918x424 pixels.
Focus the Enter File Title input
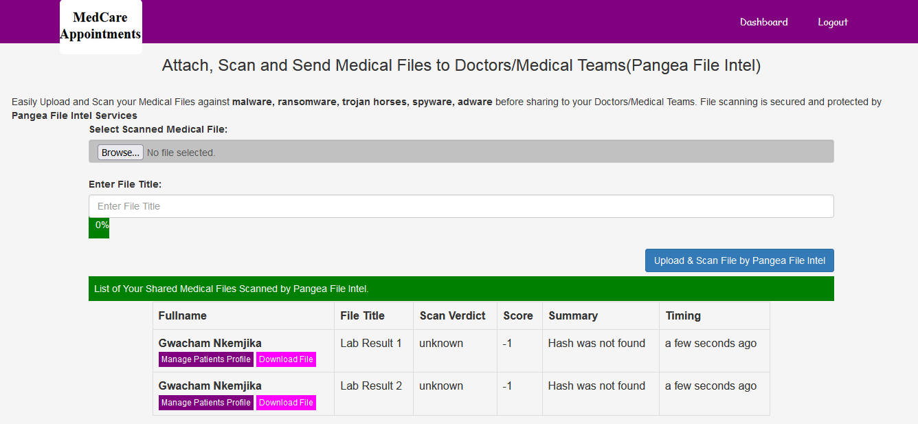point(461,206)
